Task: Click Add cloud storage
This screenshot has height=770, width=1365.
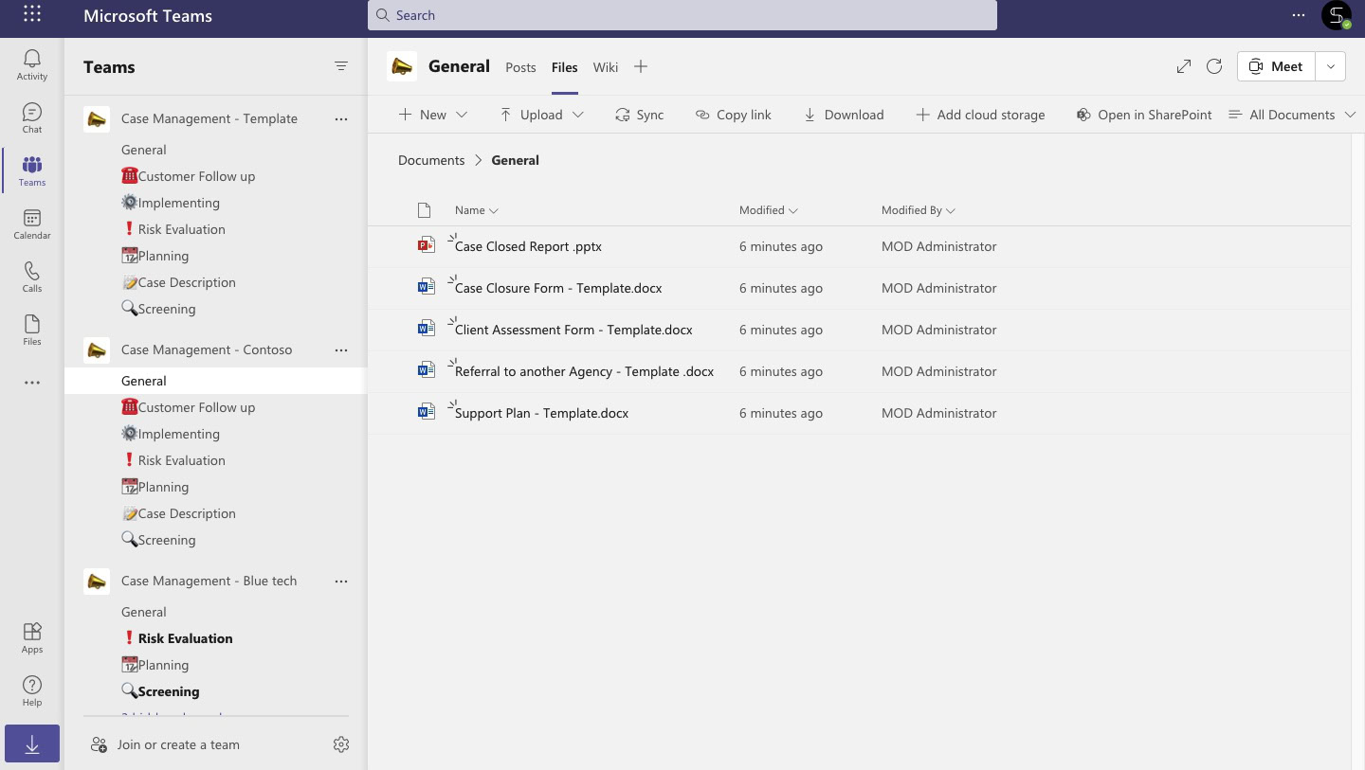Action: coord(980,115)
